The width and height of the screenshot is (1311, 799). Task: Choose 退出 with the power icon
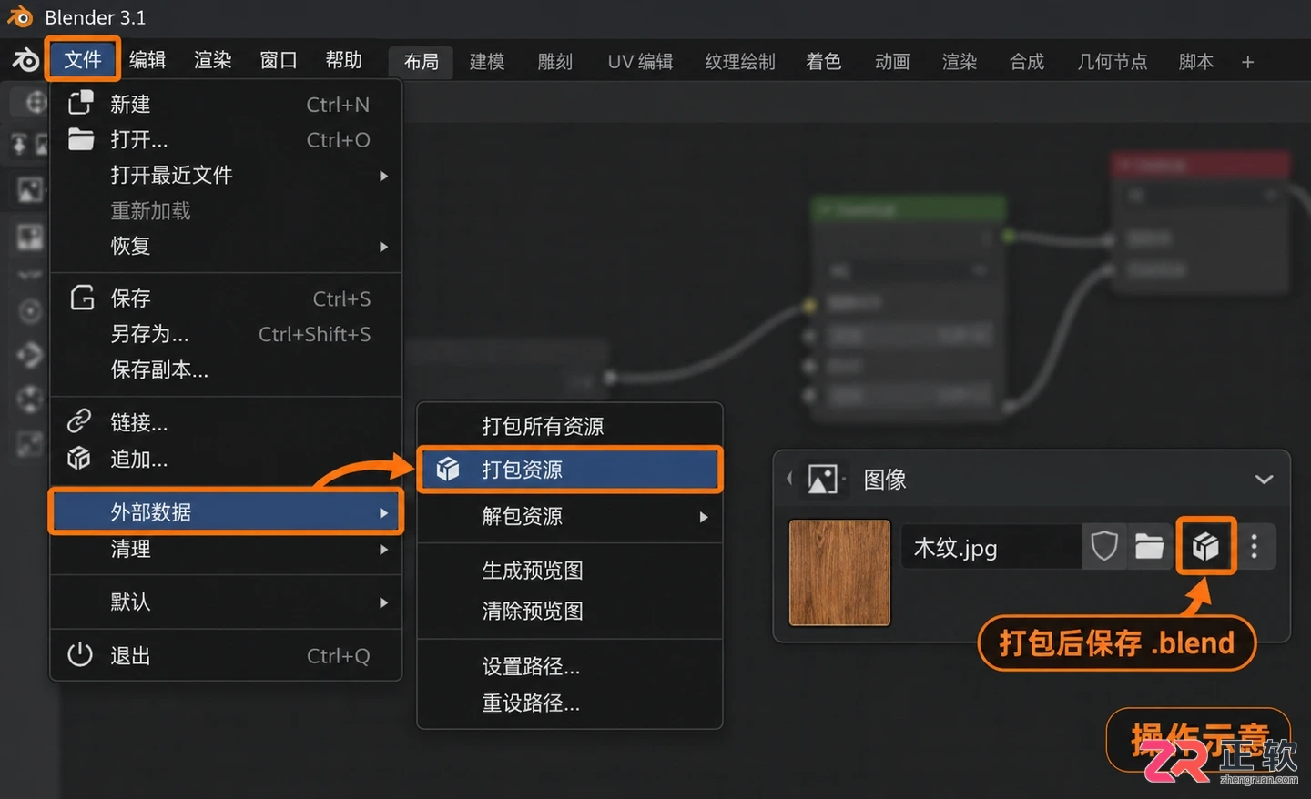point(226,655)
